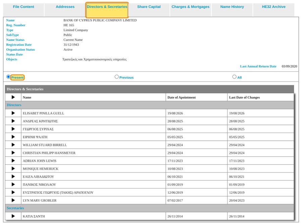Expand the ΓΕΩΡΓΙΟΣ ΣΥΡΙΧΑΣ row arrow
The width and height of the screenshot is (302, 224).
tap(13, 129)
